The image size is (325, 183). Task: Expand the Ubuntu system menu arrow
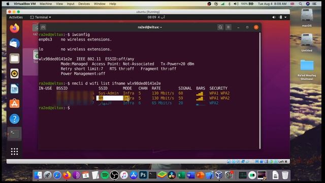coord(285,17)
